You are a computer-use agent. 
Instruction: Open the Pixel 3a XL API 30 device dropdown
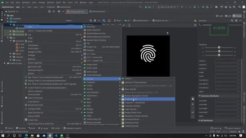(x=168, y=7)
